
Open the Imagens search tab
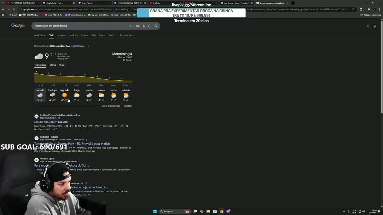62,35
